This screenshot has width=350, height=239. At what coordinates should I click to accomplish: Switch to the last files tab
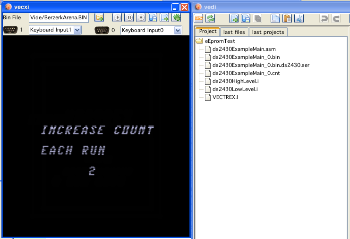coord(234,32)
